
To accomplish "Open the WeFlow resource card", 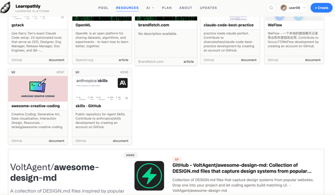I will click(x=294, y=40).
